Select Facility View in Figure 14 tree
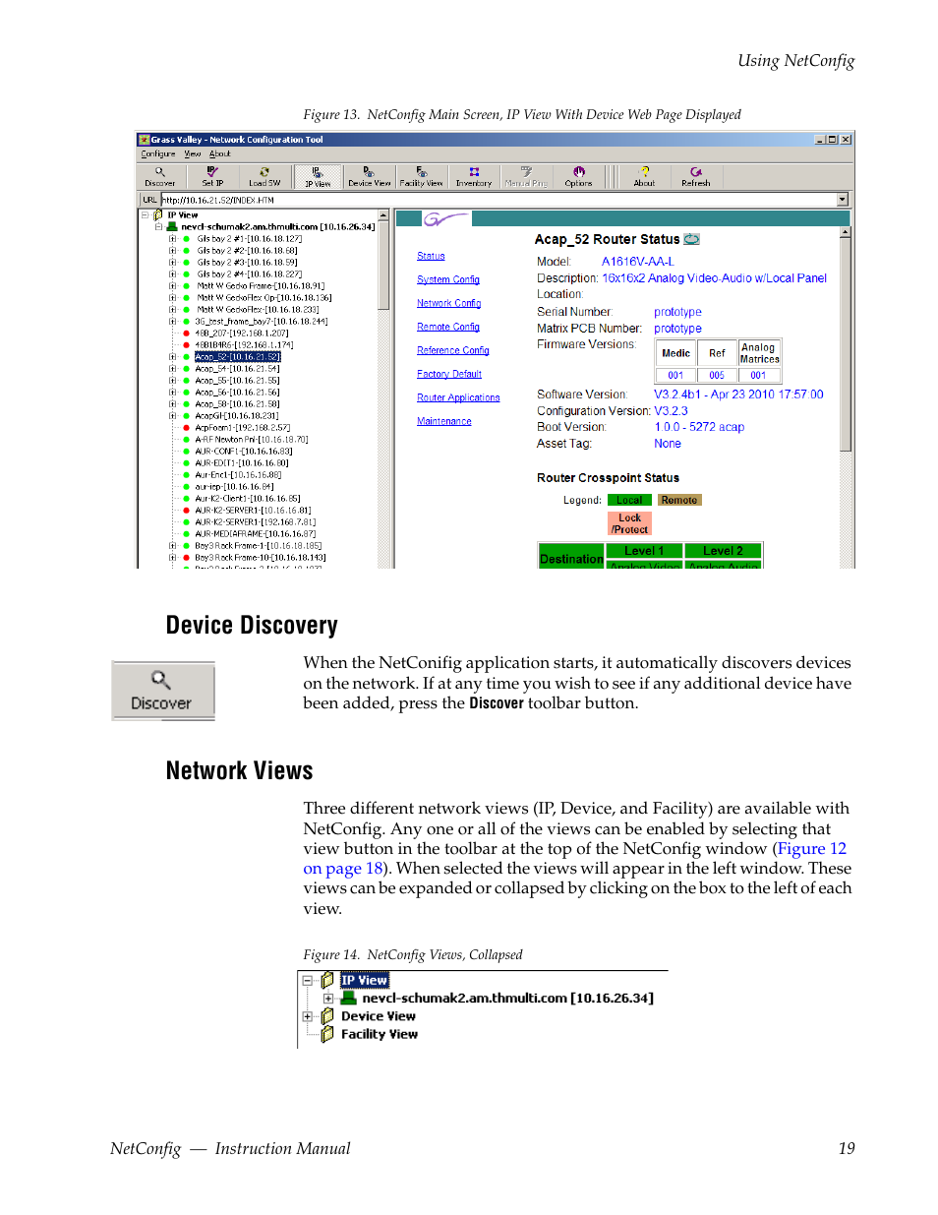938x1215 pixels. [x=380, y=1034]
